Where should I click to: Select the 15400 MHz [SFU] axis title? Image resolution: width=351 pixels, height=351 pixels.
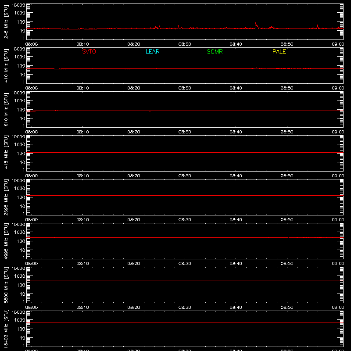coord(6,329)
